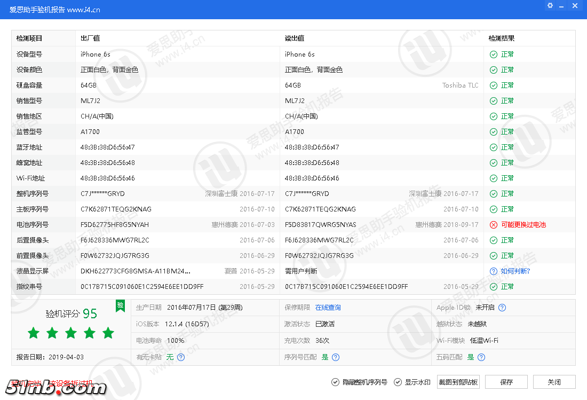Click the green check on the iPhone 6s row
587x400 pixels.
point(493,54)
